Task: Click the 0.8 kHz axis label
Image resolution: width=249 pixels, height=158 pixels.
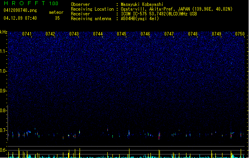Action: [x=4, y=111]
